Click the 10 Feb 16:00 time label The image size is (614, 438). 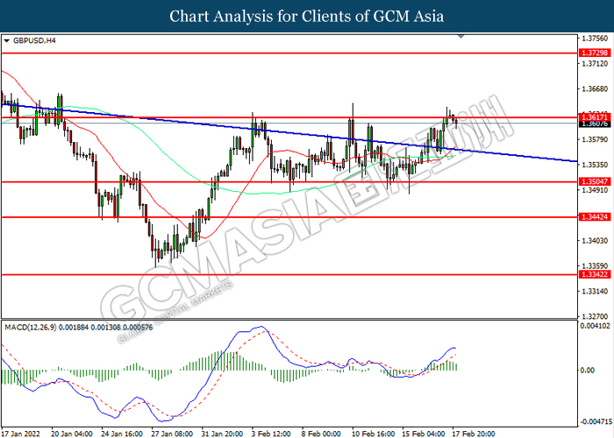[373, 434]
